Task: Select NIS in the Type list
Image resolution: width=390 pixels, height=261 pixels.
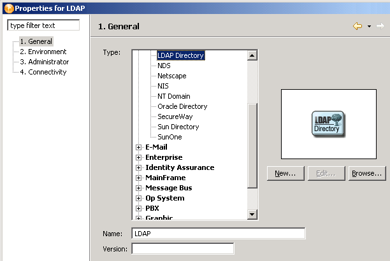Action: tap(163, 86)
